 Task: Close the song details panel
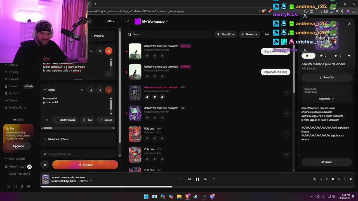tap(349, 24)
